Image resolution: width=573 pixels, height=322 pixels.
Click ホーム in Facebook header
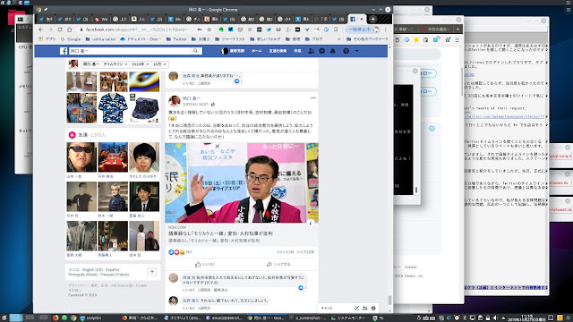tap(257, 51)
